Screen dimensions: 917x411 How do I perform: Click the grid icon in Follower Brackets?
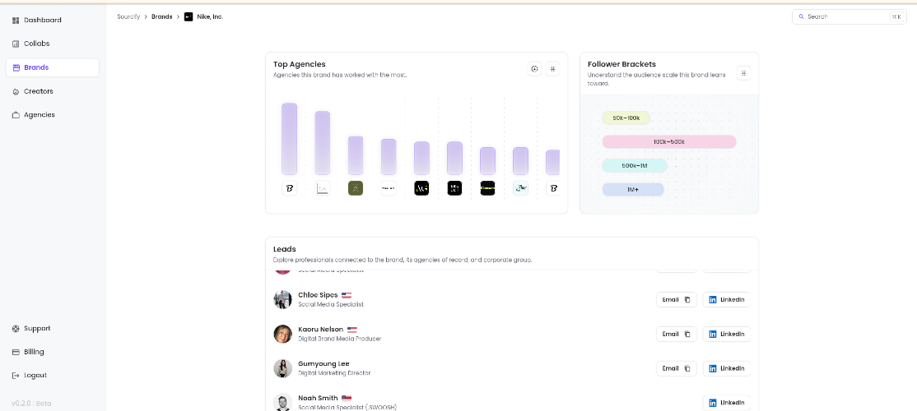tap(743, 73)
